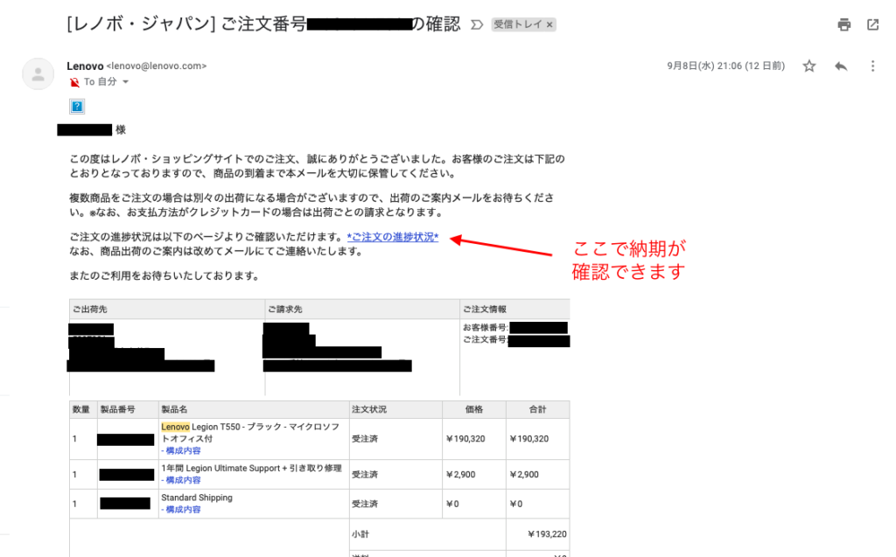
Task: Open the email in a new window
Action: pyautogui.click(x=872, y=24)
